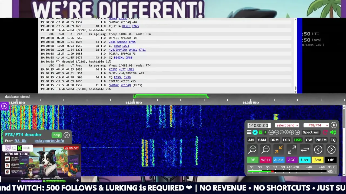Open the OM86 grid link

[x=129, y=58]
